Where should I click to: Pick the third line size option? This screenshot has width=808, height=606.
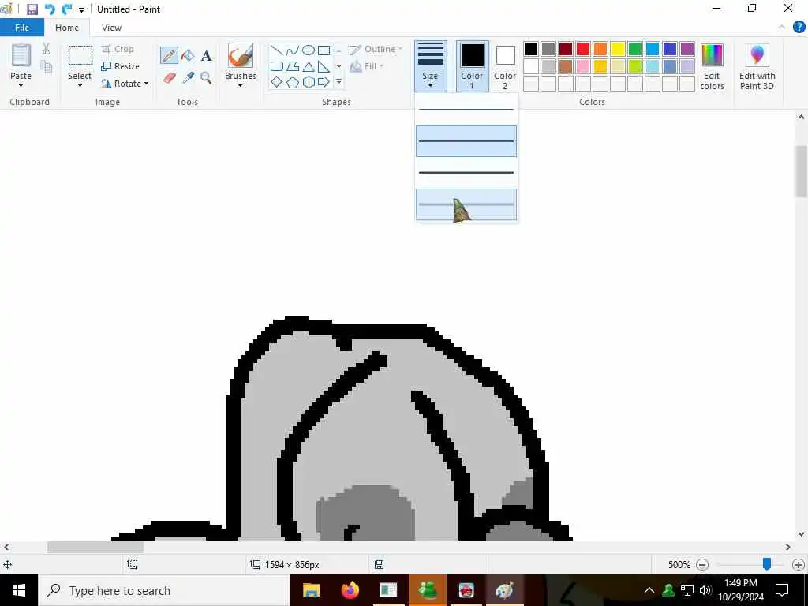tap(466, 173)
